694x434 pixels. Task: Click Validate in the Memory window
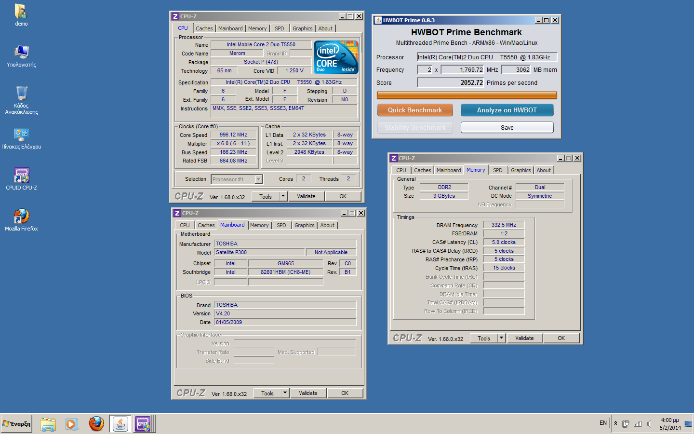(x=524, y=338)
